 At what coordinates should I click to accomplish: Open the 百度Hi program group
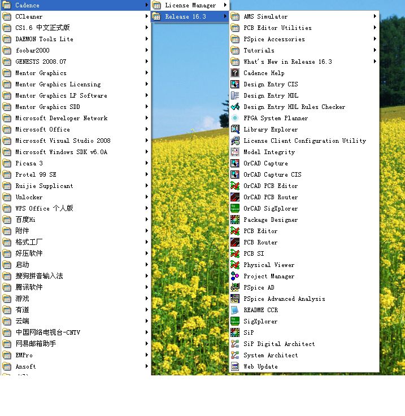(76, 220)
